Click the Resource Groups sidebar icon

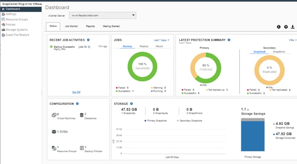point(3,19)
